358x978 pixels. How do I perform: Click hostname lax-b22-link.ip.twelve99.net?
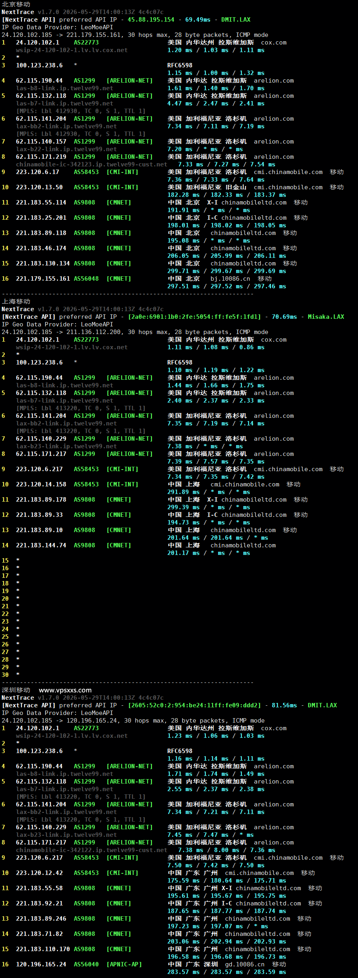pyautogui.click(x=66, y=149)
